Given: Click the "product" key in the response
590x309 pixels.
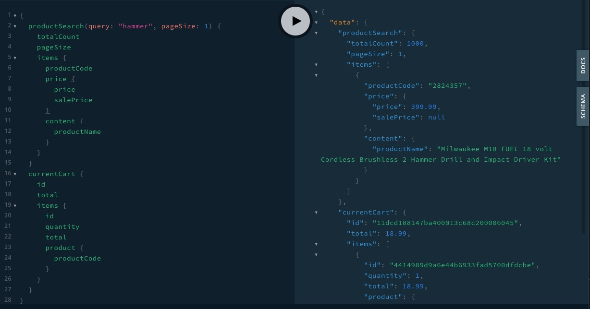Looking at the screenshot, I should 382,297.
